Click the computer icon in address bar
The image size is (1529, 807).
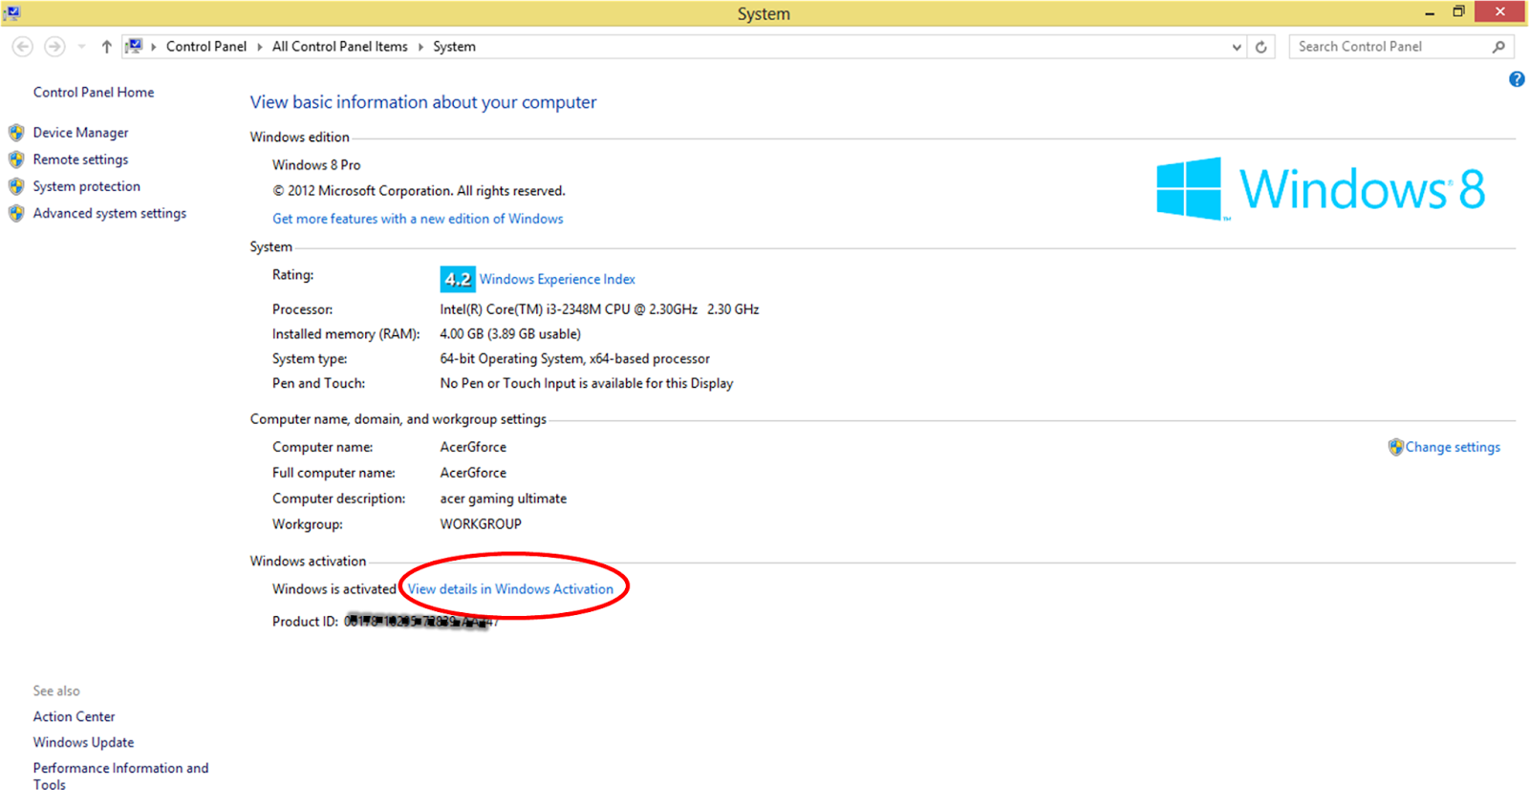tap(135, 46)
